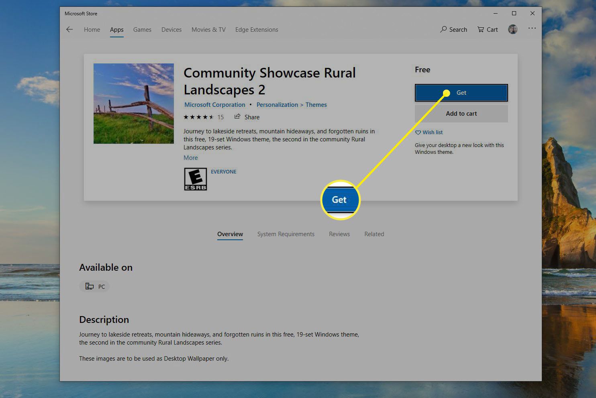Open the Movies & TV tab

coord(208,30)
